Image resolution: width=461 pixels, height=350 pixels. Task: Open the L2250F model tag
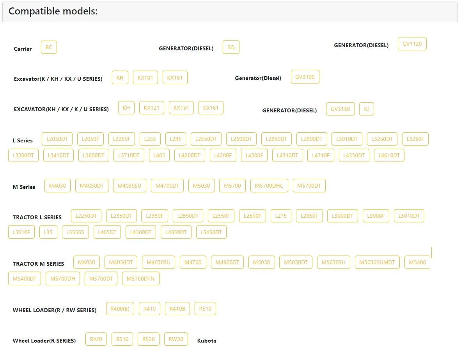point(121,139)
